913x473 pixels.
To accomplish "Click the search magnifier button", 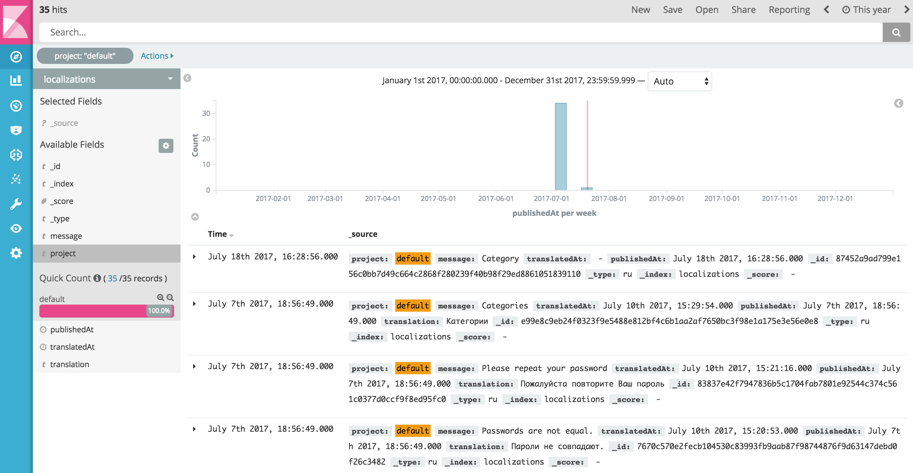I will coord(896,32).
